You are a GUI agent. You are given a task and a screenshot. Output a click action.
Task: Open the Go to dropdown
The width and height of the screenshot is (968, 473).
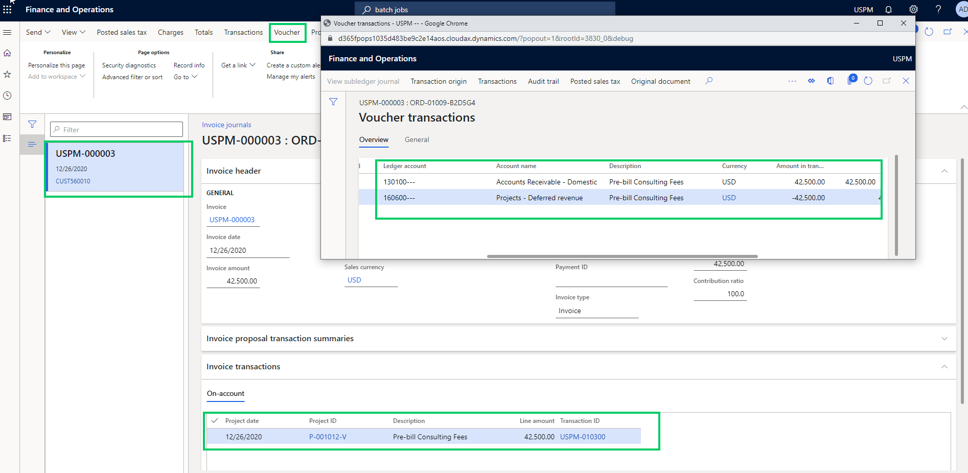pyautogui.click(x=185, y=77)
